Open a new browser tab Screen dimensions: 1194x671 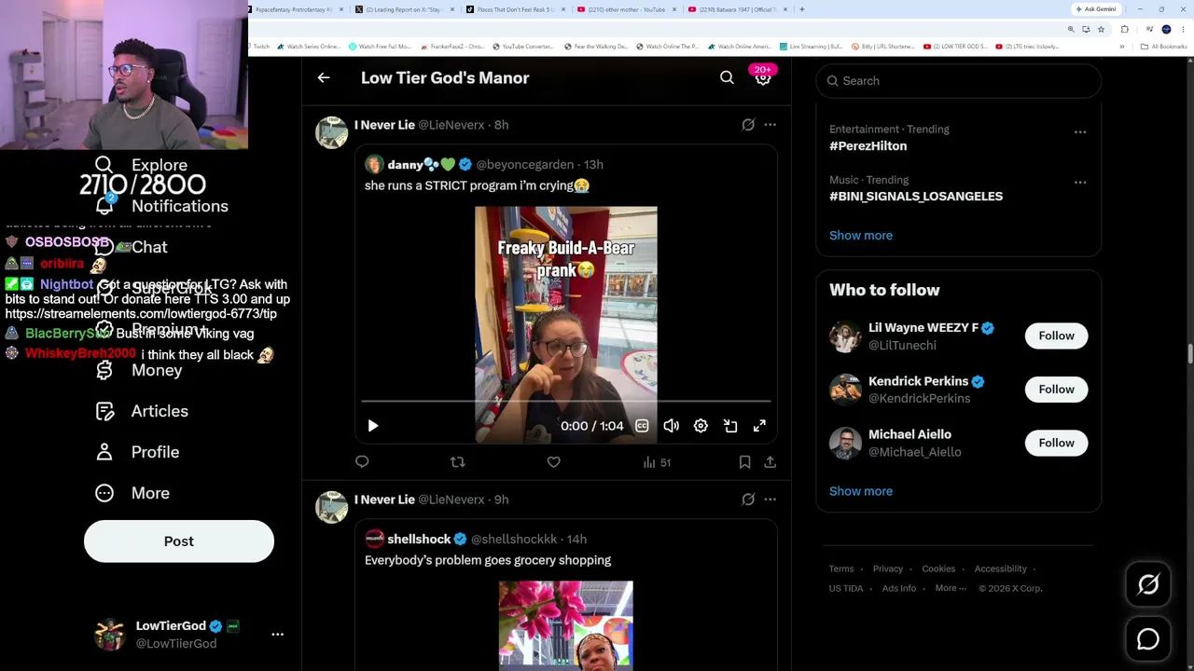[x=802, y=9]
